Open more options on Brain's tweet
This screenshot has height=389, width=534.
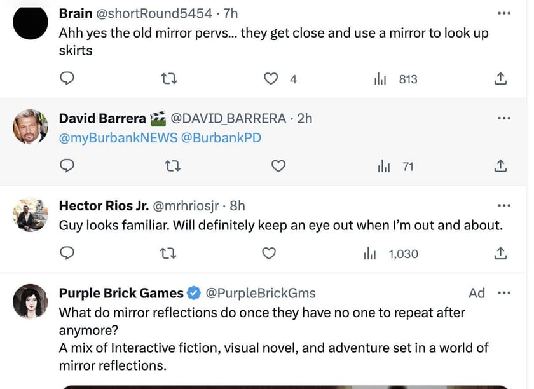504,13
